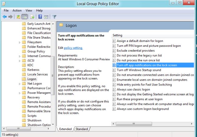Select Remote Assistance in the tree
197x137 pixels.
[x=39, y=102]
